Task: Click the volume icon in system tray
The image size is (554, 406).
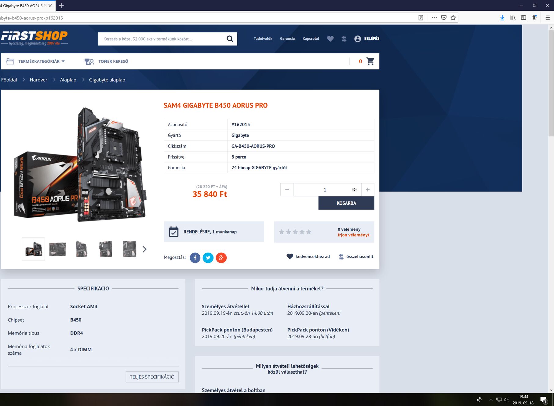Action: tap(507, 400)
